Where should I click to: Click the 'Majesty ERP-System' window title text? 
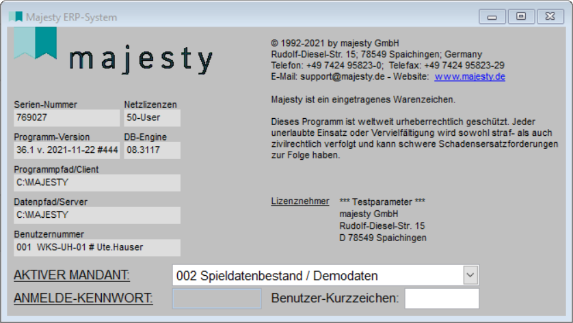72,17
